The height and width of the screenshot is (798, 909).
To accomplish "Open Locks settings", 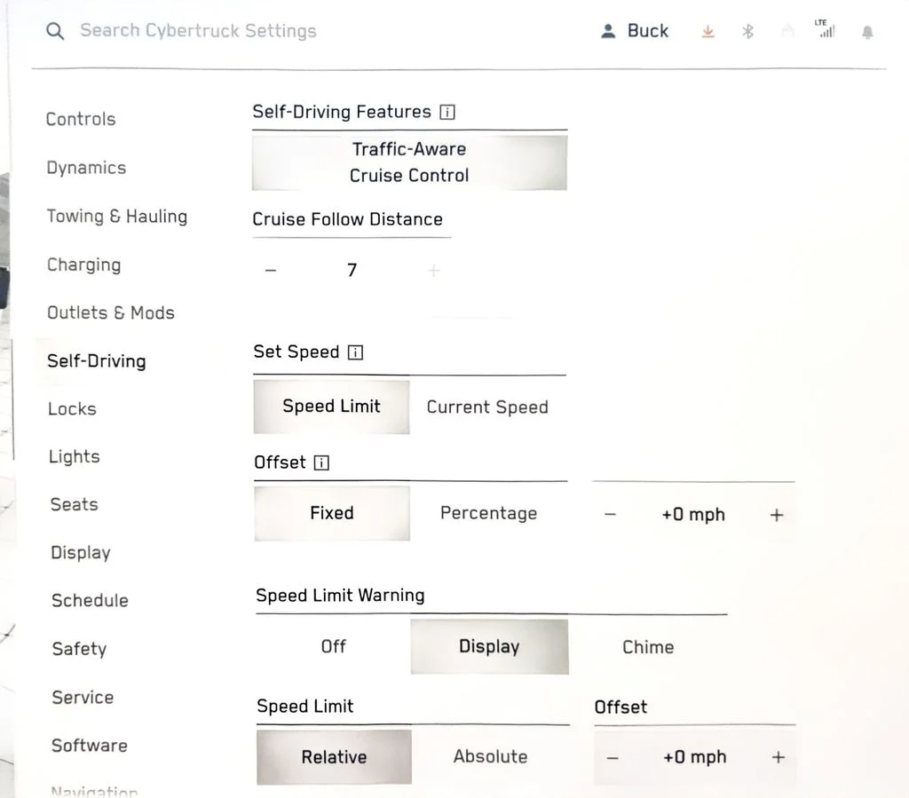I will tap(72, 409).
